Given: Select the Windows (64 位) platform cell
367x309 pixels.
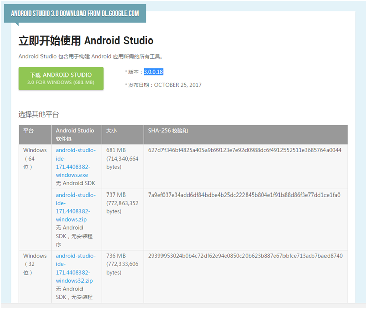Looking at the screenshot, I should [34, 159].
